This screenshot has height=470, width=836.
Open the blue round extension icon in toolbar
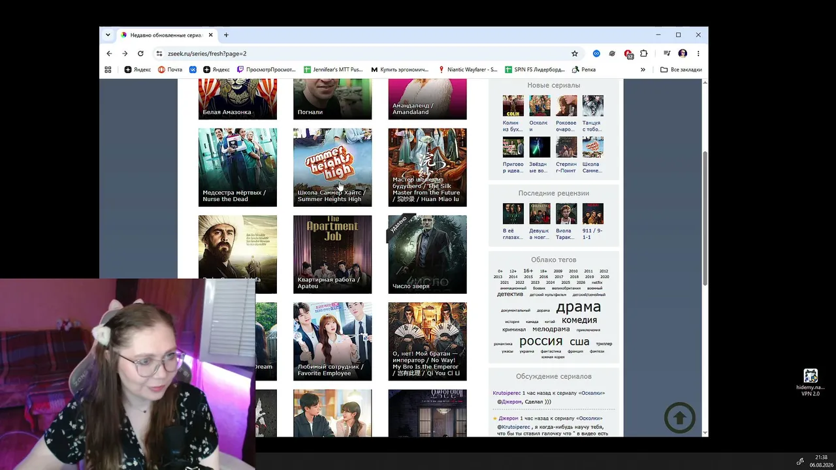click(596, 54)
